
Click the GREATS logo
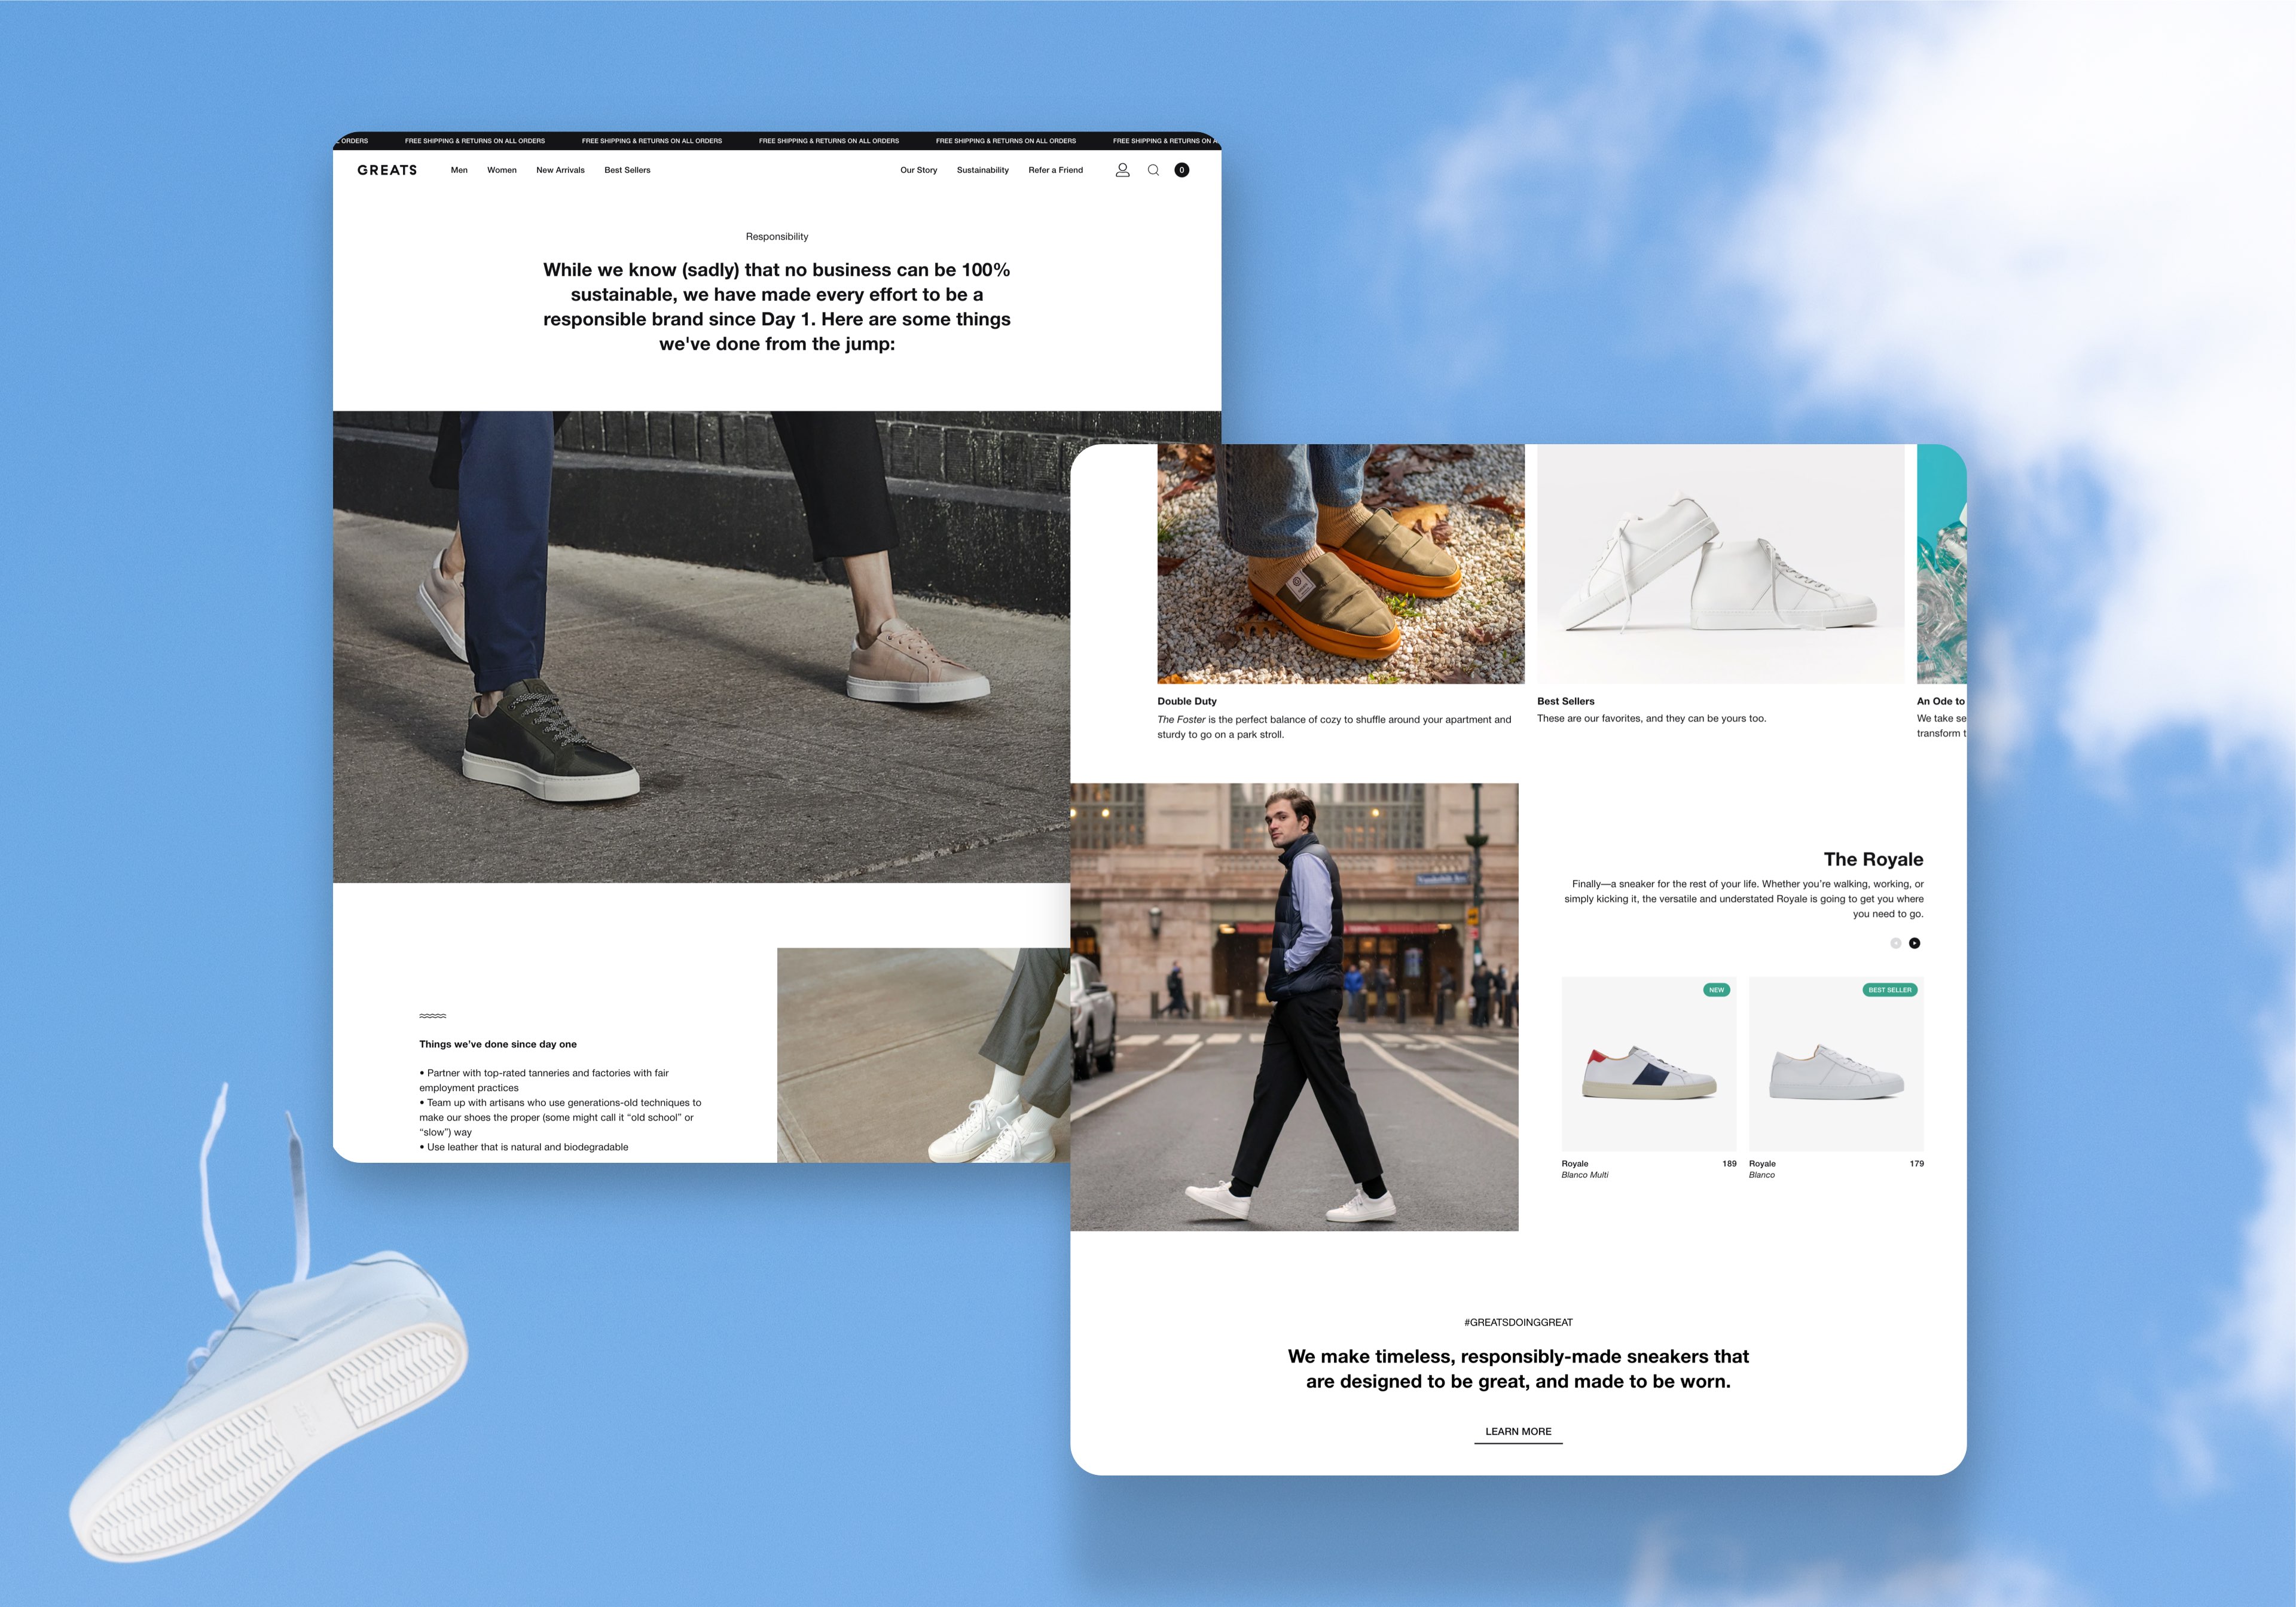[x=387, y=170]
